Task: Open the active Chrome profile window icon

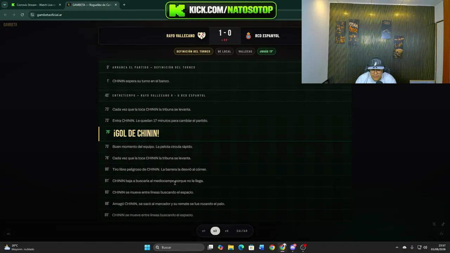Action: (282, 247)
